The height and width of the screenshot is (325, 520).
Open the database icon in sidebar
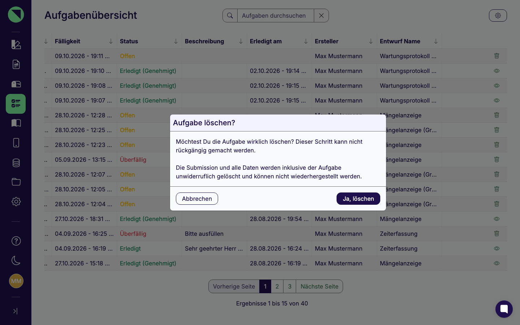16,163
